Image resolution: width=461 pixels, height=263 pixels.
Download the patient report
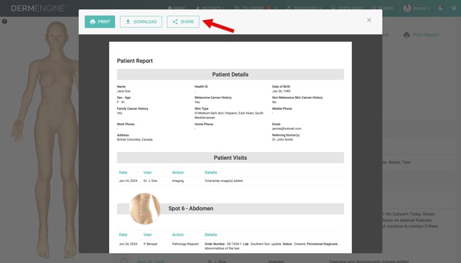pos(141,21)
